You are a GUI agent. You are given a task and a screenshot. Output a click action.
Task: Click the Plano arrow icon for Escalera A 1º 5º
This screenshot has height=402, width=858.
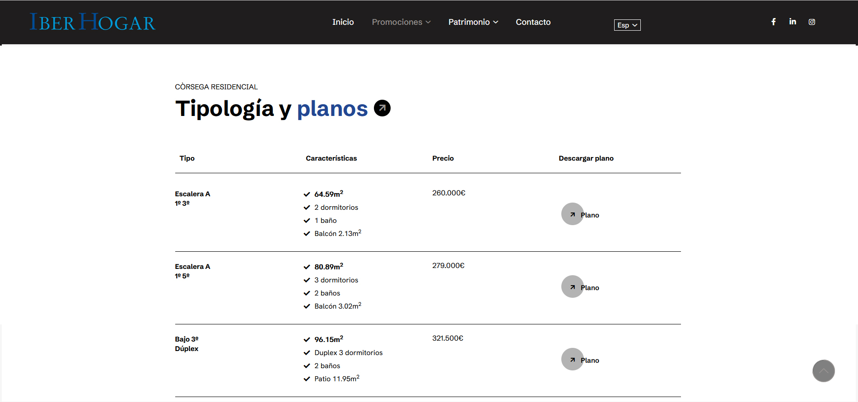tap(573, 287)
